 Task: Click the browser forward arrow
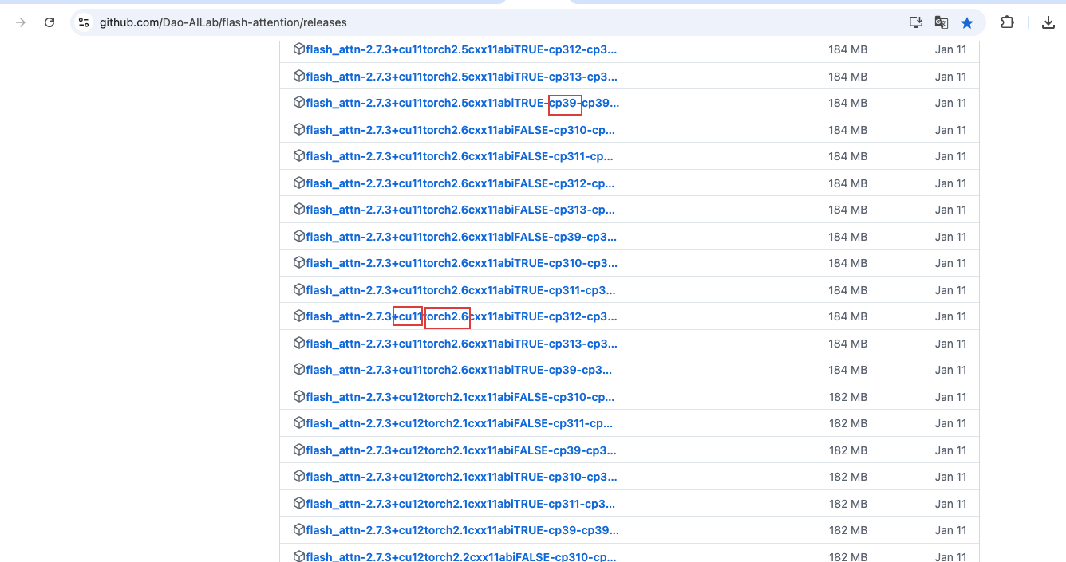21,22
